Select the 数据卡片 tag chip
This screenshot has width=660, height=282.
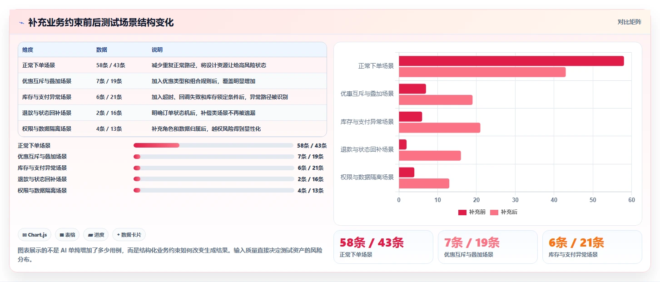(129, 235)
